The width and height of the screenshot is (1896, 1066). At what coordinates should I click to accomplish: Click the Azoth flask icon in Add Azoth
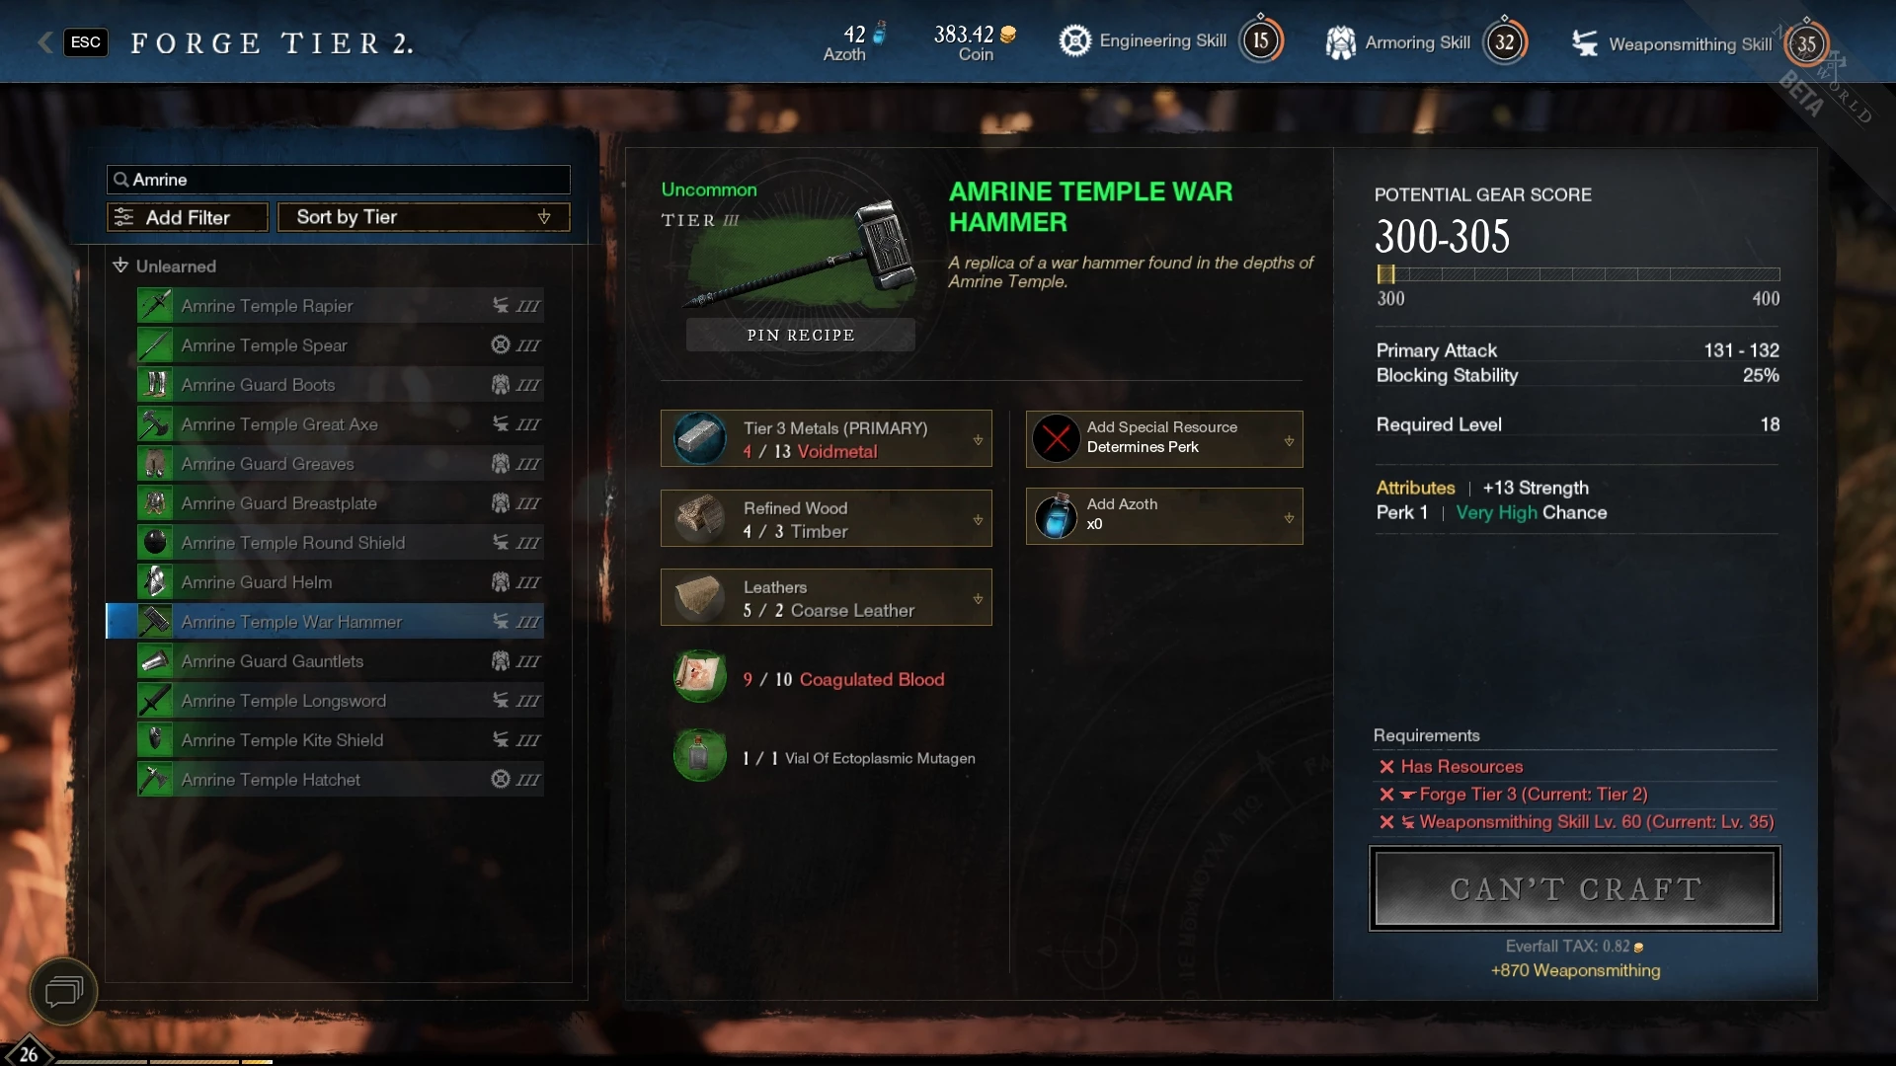[x=1056, y=515]
